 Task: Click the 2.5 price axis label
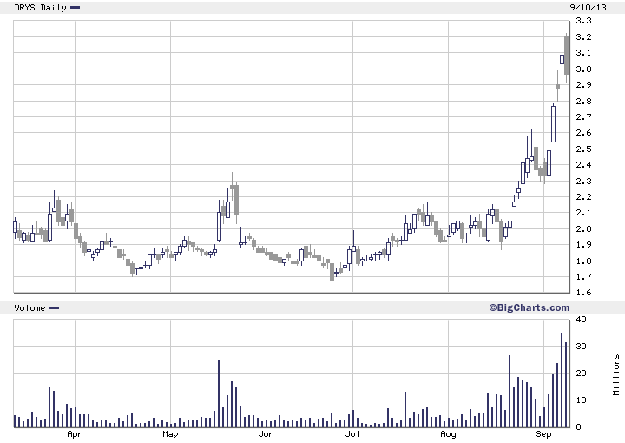coord(583,149)
